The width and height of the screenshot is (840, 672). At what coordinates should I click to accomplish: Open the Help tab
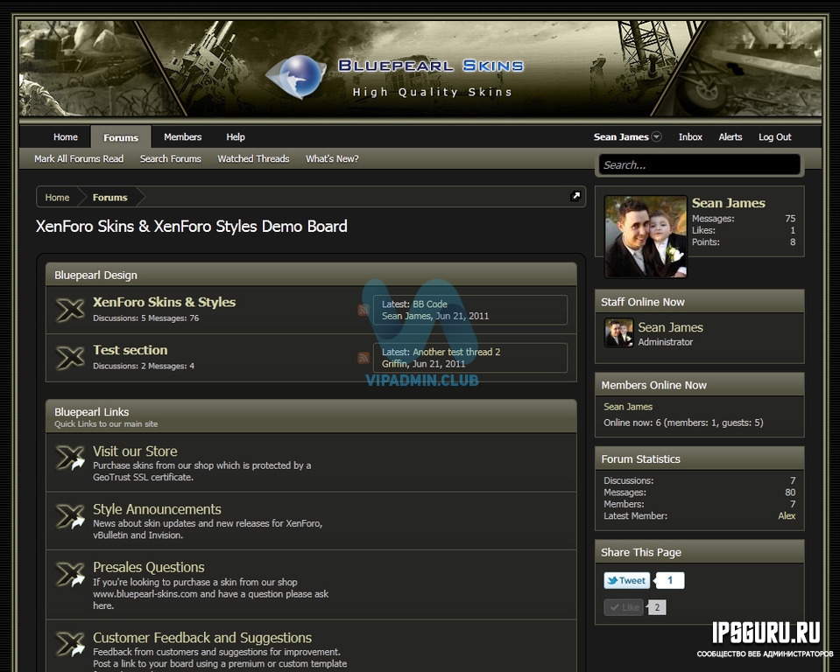[x=235, y=137]
